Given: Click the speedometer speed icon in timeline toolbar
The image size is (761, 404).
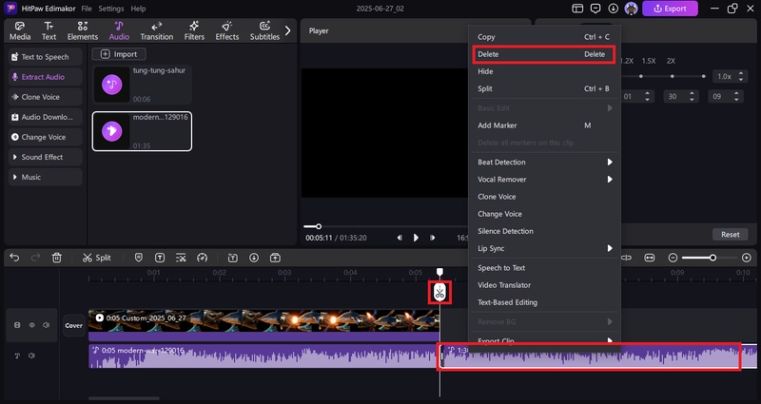Looking at the screenshot, I should click(202, 258).
